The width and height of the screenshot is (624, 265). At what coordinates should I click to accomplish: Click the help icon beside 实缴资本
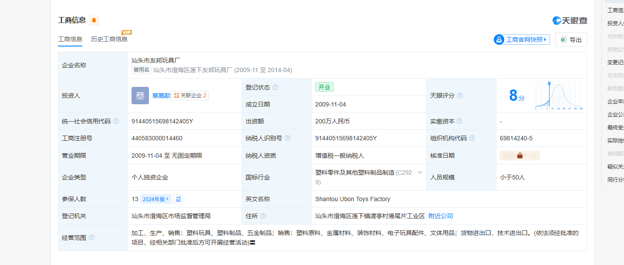tap(459, 121)
